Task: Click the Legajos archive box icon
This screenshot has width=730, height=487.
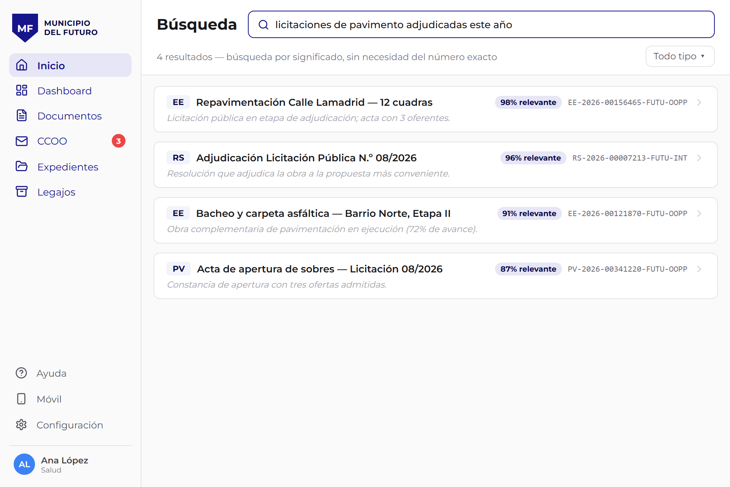Action: [22, 191]
